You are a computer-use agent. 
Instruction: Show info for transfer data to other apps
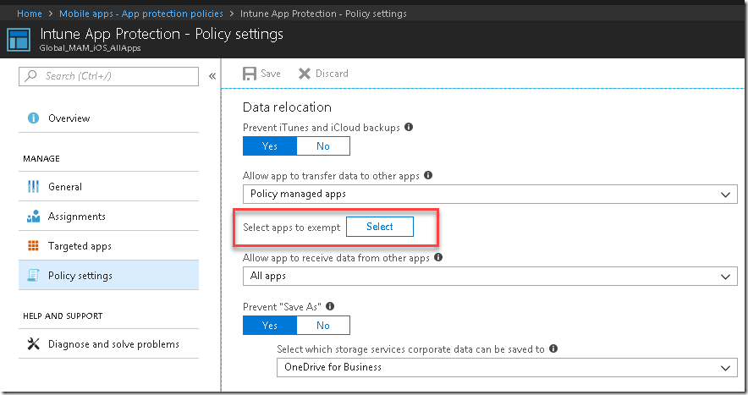tap(428, 175)
